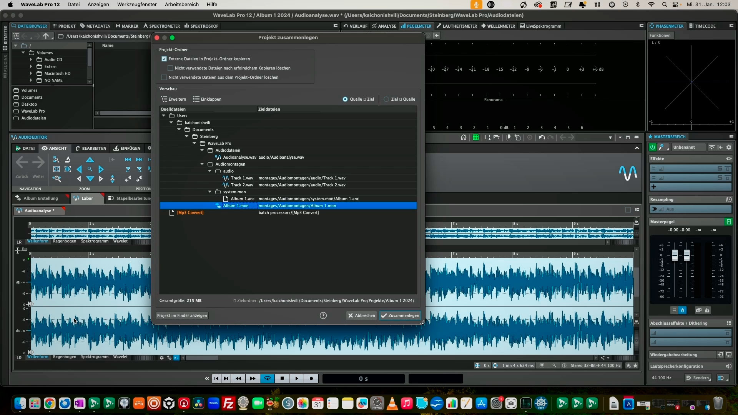738x415 pixels.
Task: Click the Rendern button
Action: (x=698, y=378)
